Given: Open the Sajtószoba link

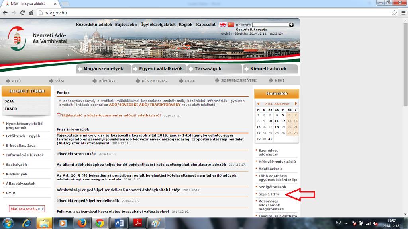Looking at the screenshot, I should click(126, 25).
